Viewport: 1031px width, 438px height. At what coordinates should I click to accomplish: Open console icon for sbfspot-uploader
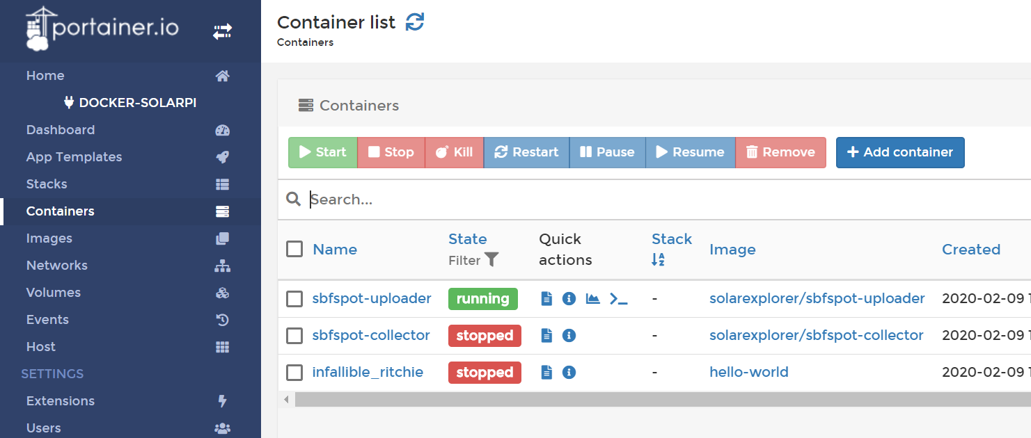[x=618, y=299]
